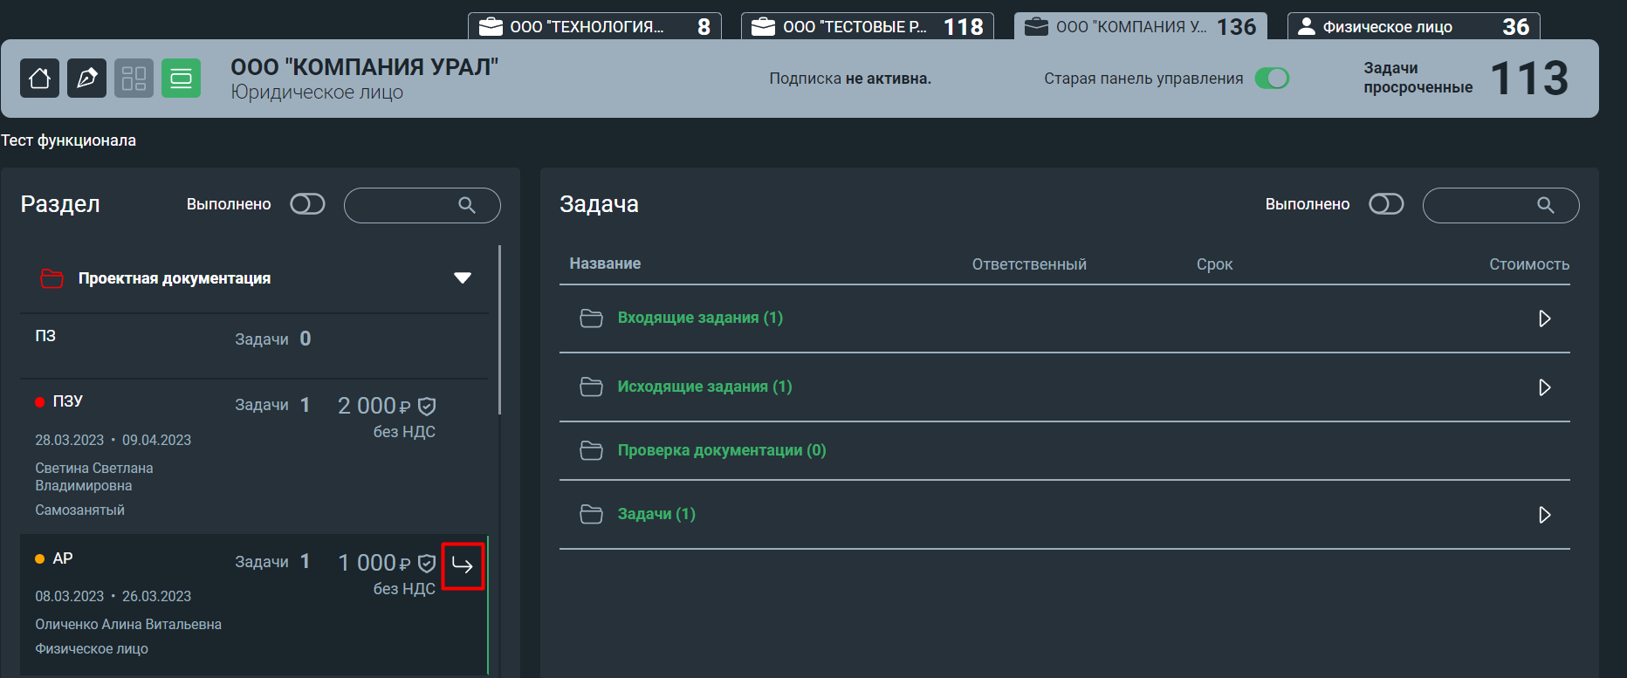1627x678 pixels.
Task: Click the Тест функционала label
Action: click(x=69, y=140)
